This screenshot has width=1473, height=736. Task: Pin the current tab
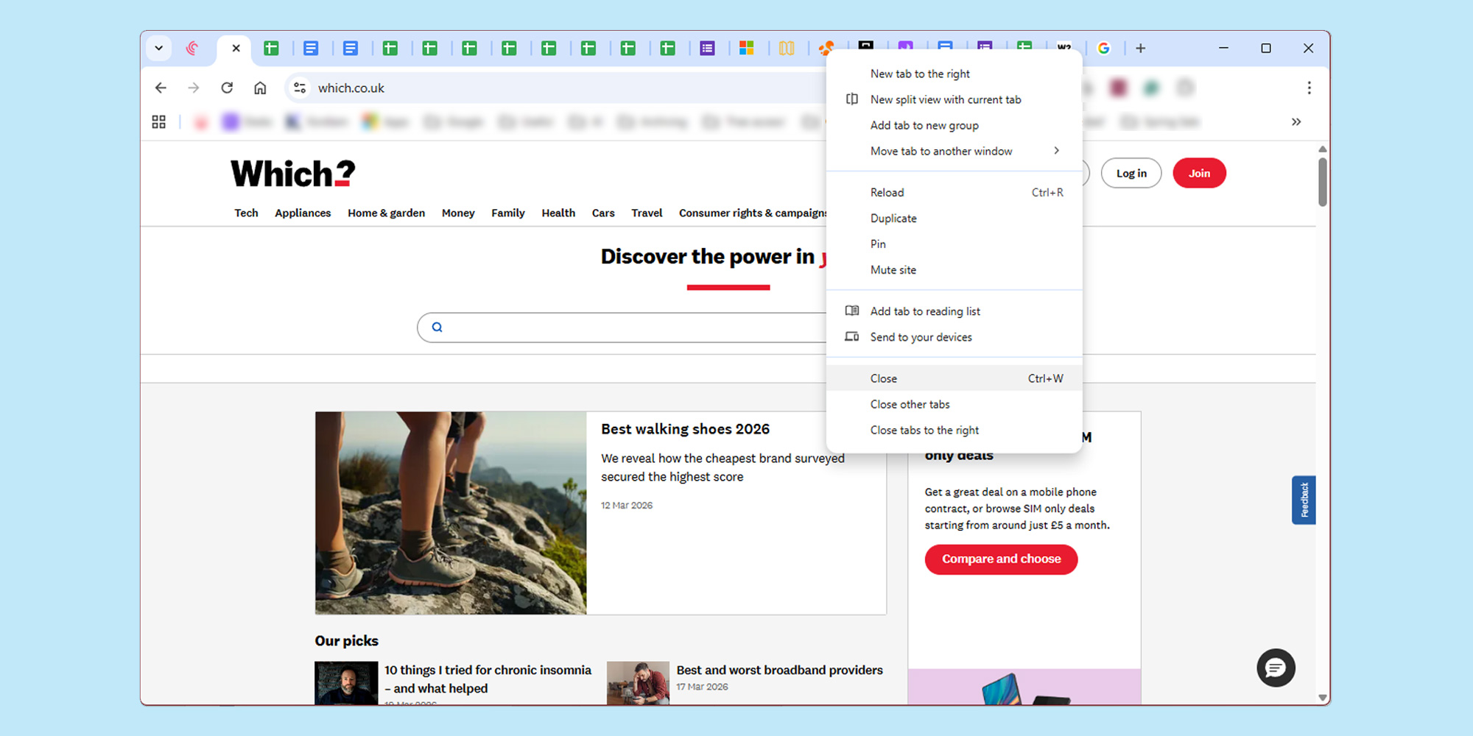point(877,244)
